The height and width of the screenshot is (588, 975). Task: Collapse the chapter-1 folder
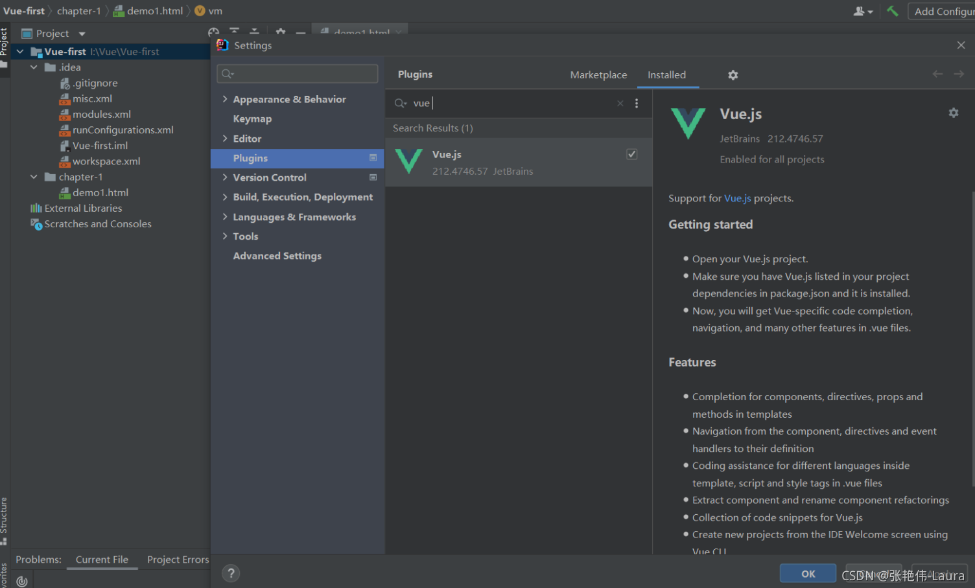(34, 177)
